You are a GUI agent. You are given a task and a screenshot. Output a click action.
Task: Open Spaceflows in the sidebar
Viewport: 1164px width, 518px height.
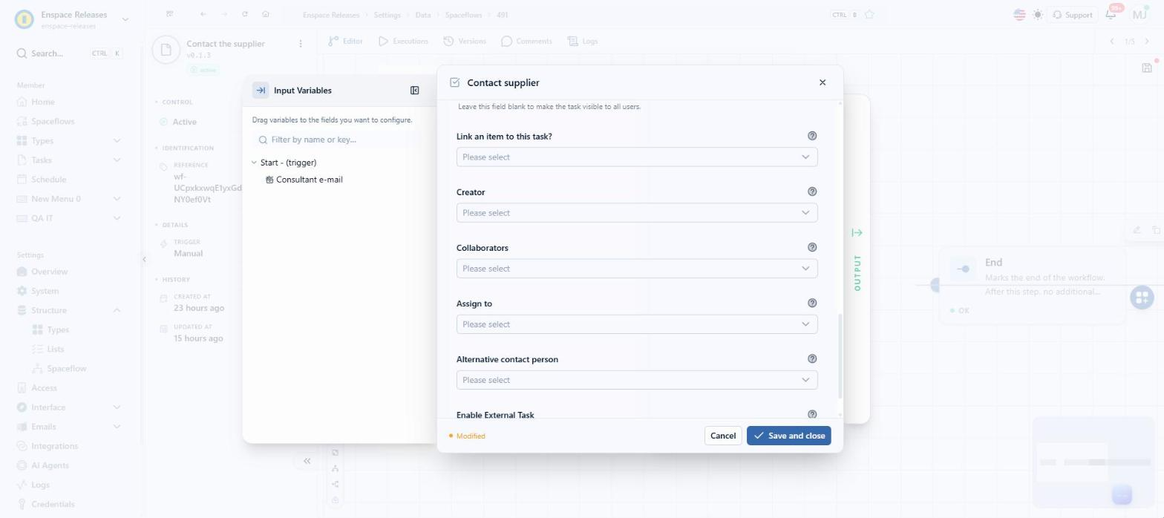pos(53,121)
